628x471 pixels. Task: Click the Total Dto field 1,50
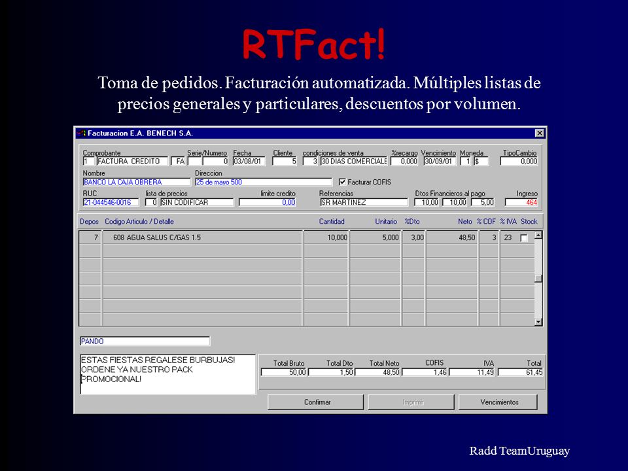click(x=331, y=372)
